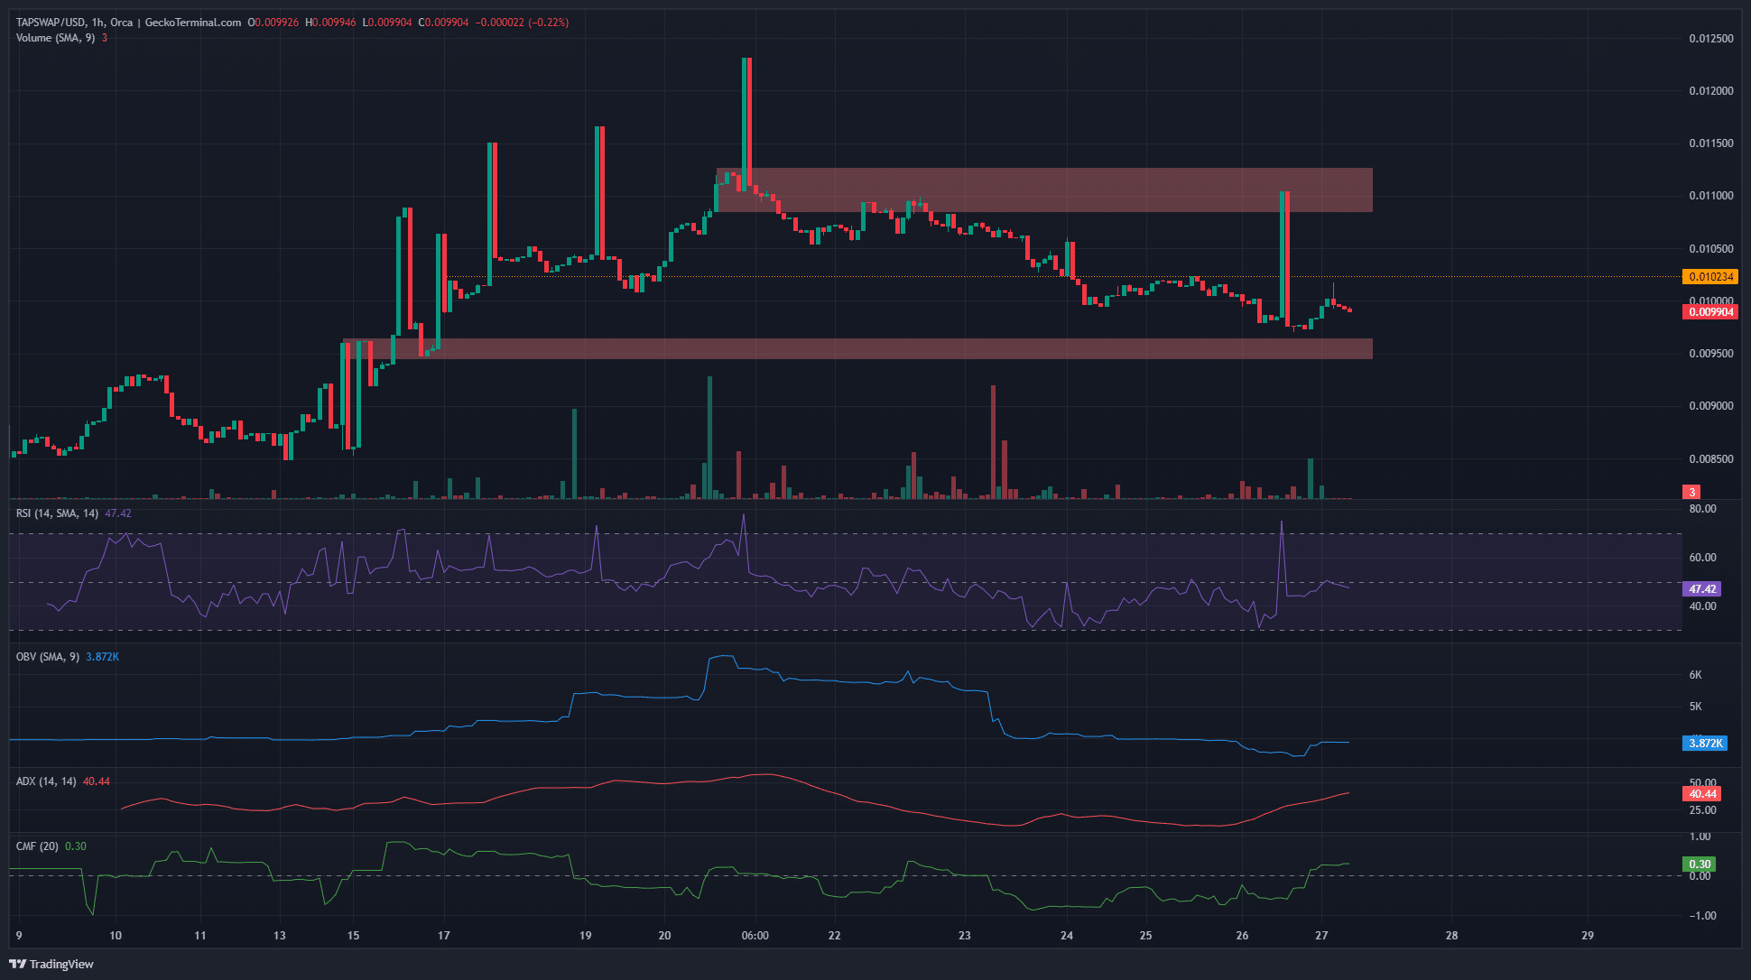Click date label 9 on time axis

[x=19, y=936]
